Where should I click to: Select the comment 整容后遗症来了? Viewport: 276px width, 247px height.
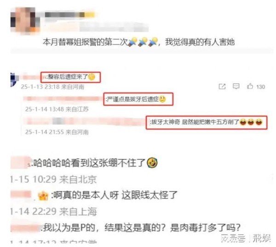[x=71, y=77]
